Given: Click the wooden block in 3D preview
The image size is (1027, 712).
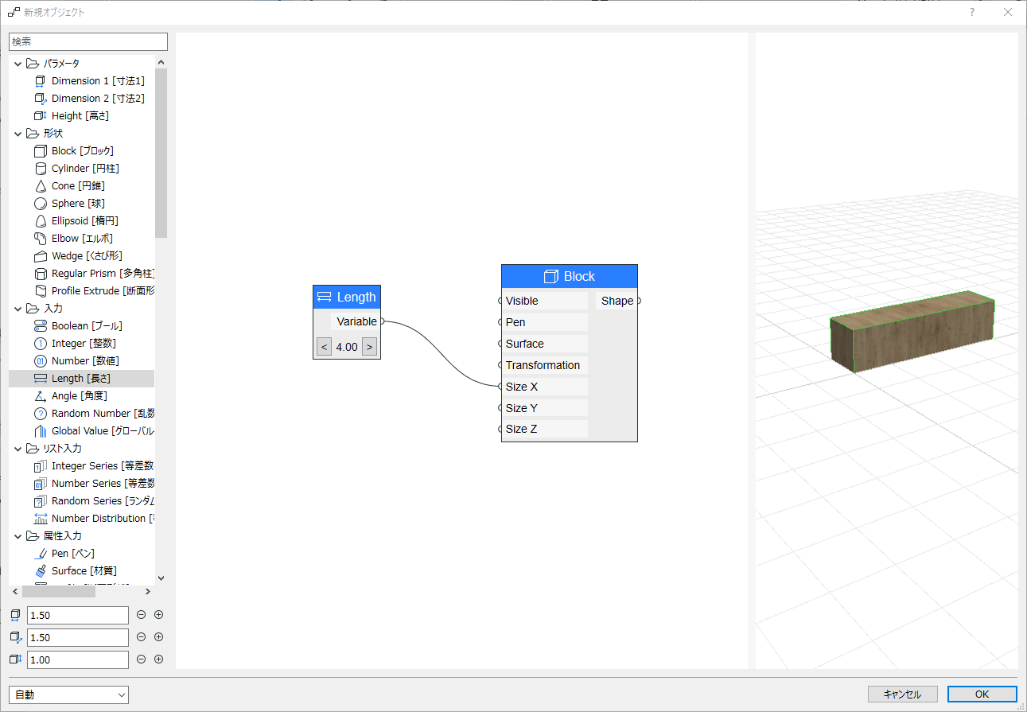Looking at the screenshot, I should coord(912,332).
